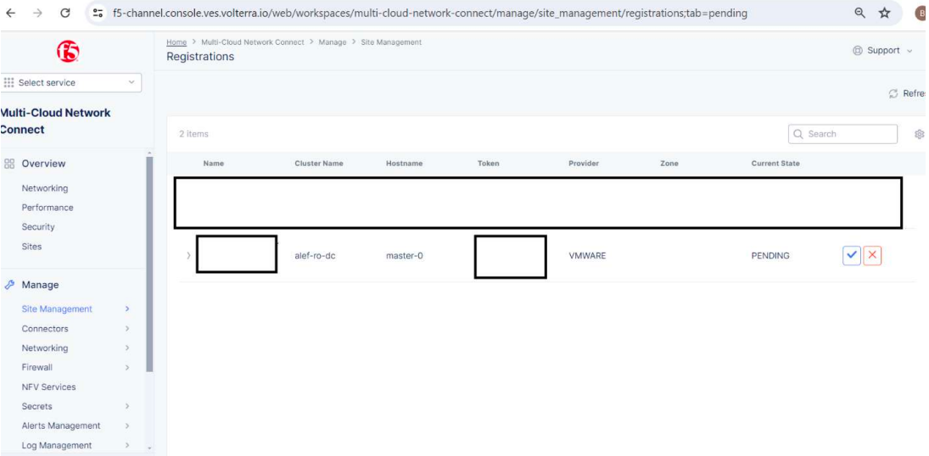Expand the Firewall submenu arrow
929x456 pixels.
click(127, 368)
